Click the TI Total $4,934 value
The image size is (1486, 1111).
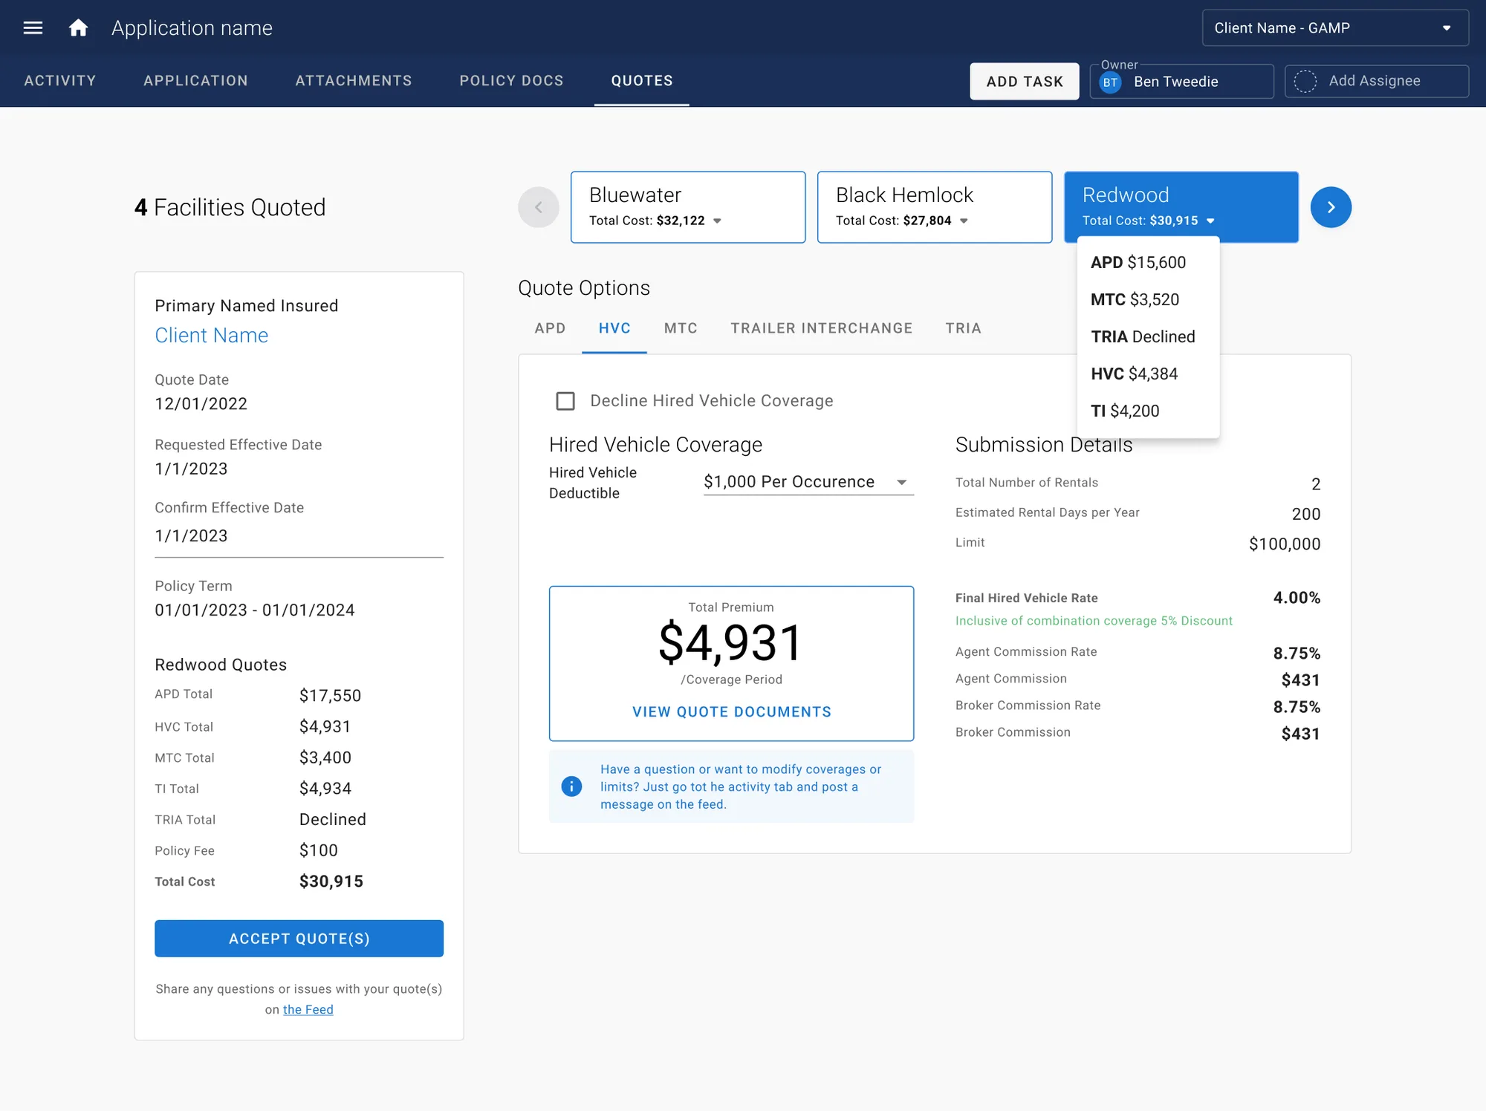[x=325, y=789]
